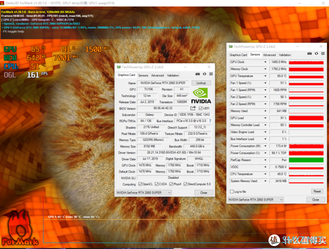Switch to Advanced tab in Graphics Card window
Image resolution: width=329 pixels, height=249 pixels.
[157, 75]
